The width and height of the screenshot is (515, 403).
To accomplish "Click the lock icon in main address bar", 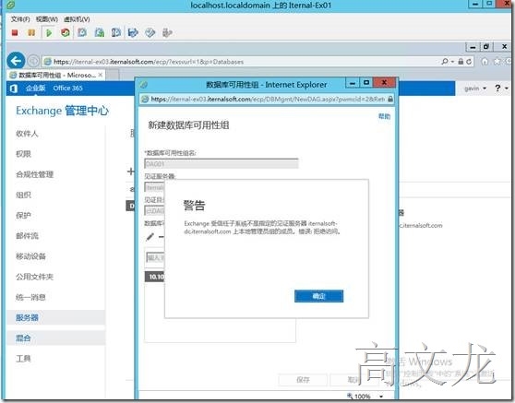I will coord(461,62).
